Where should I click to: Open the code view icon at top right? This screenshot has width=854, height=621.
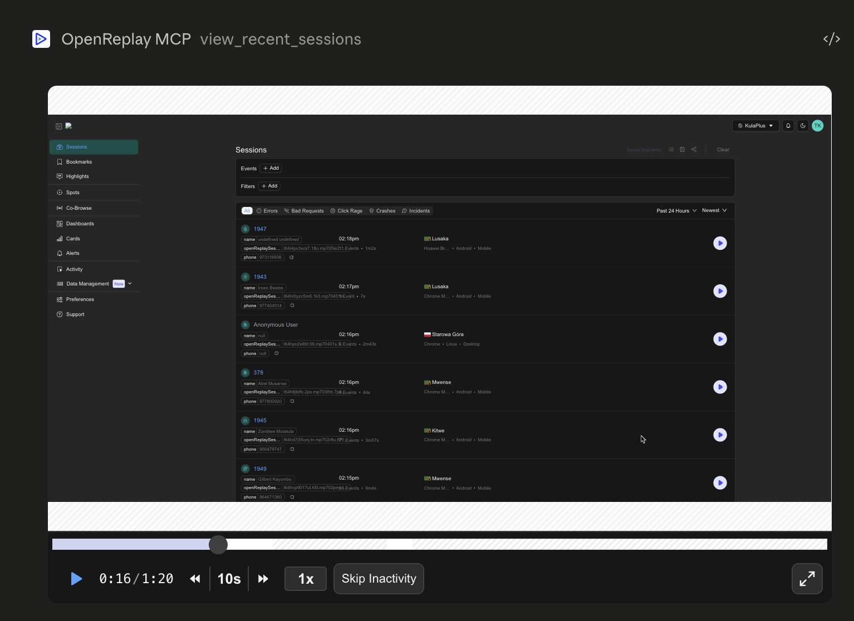coord(831,39)
